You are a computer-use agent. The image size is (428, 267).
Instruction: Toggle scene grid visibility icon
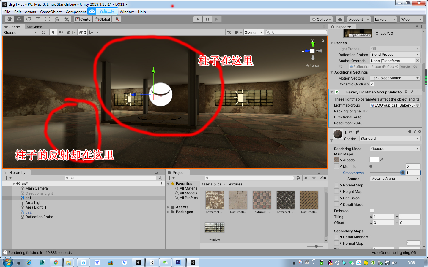click(91, 32)
